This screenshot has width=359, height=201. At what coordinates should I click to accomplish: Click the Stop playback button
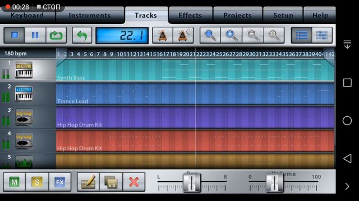[14, 35]
